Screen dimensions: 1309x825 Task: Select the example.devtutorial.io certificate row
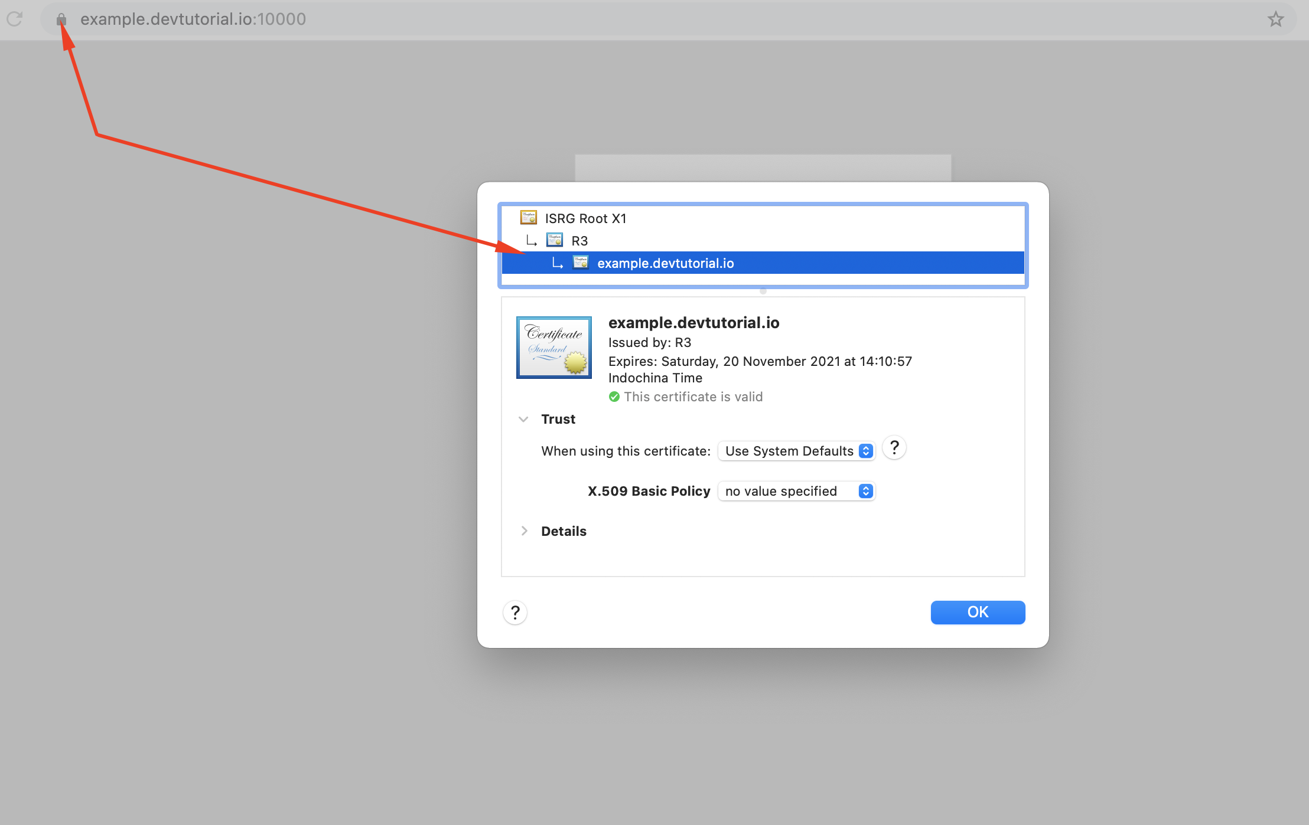pos(763,263)
